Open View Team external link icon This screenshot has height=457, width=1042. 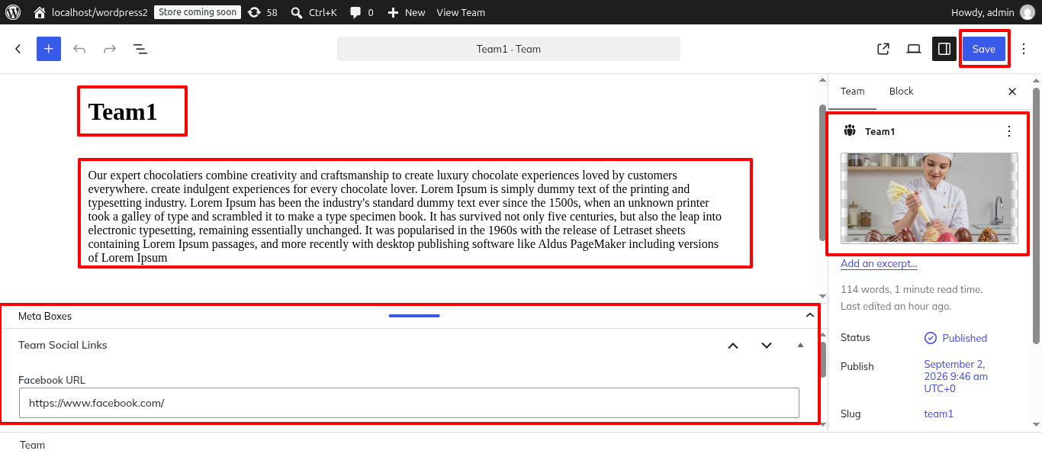[883, 49]
